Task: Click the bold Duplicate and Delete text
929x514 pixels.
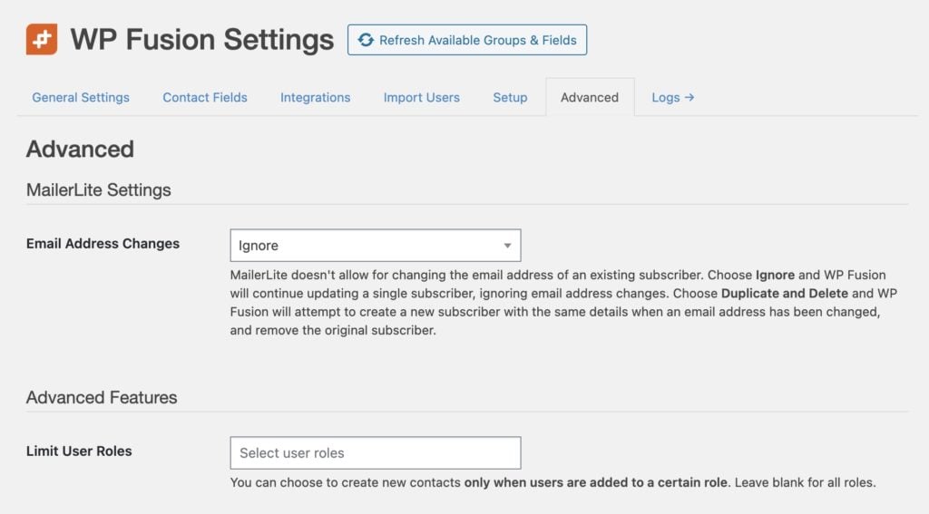Action: 785,293
